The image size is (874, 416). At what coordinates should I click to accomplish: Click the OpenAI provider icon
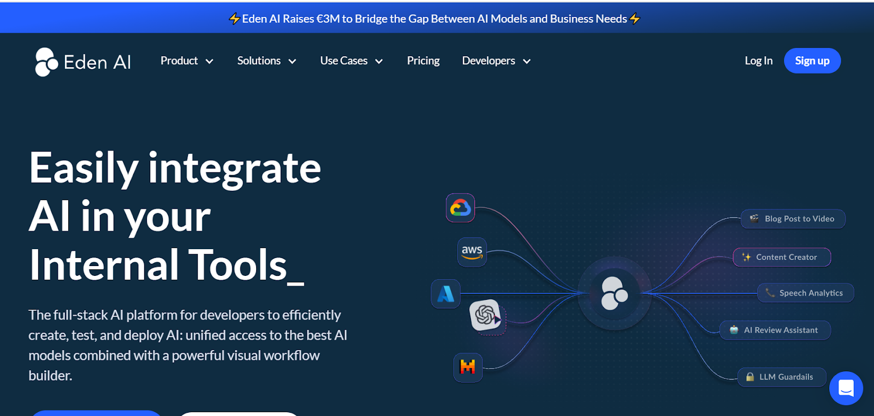485,315
